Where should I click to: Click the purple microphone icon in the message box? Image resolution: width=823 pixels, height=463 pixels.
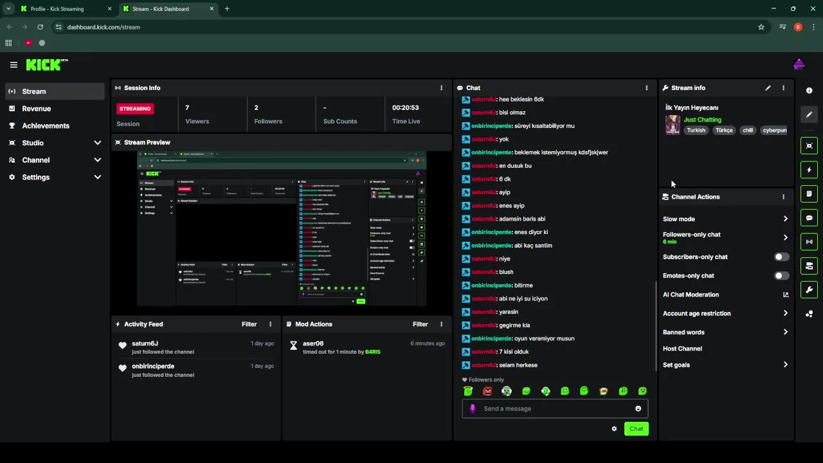tap(473, 408)
